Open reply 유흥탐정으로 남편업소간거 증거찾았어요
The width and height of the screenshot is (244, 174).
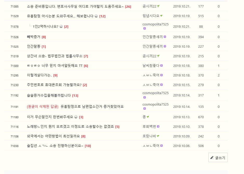tap(92, 107)
